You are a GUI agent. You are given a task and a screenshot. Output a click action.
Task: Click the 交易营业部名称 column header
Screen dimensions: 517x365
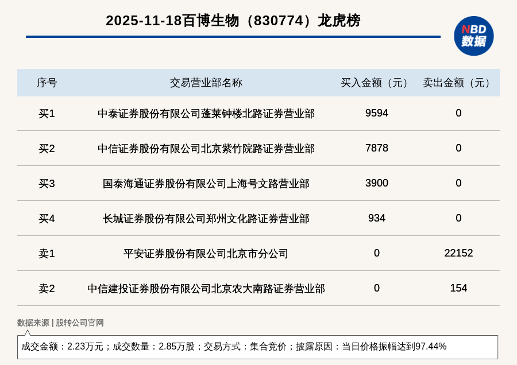click(x=206, y=83)
